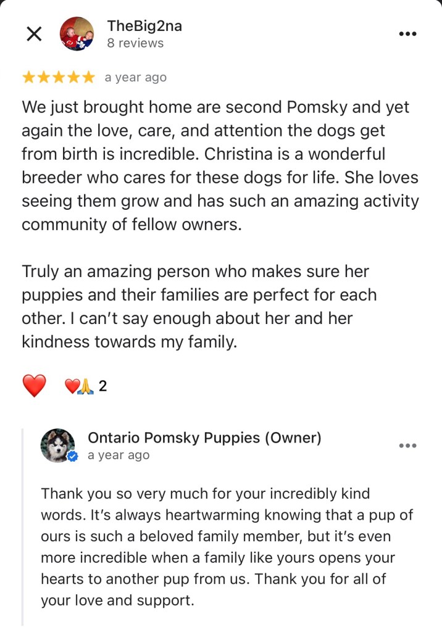442x632 pixels.
Task: Click the first star of the rating
Action: point(29,78)
